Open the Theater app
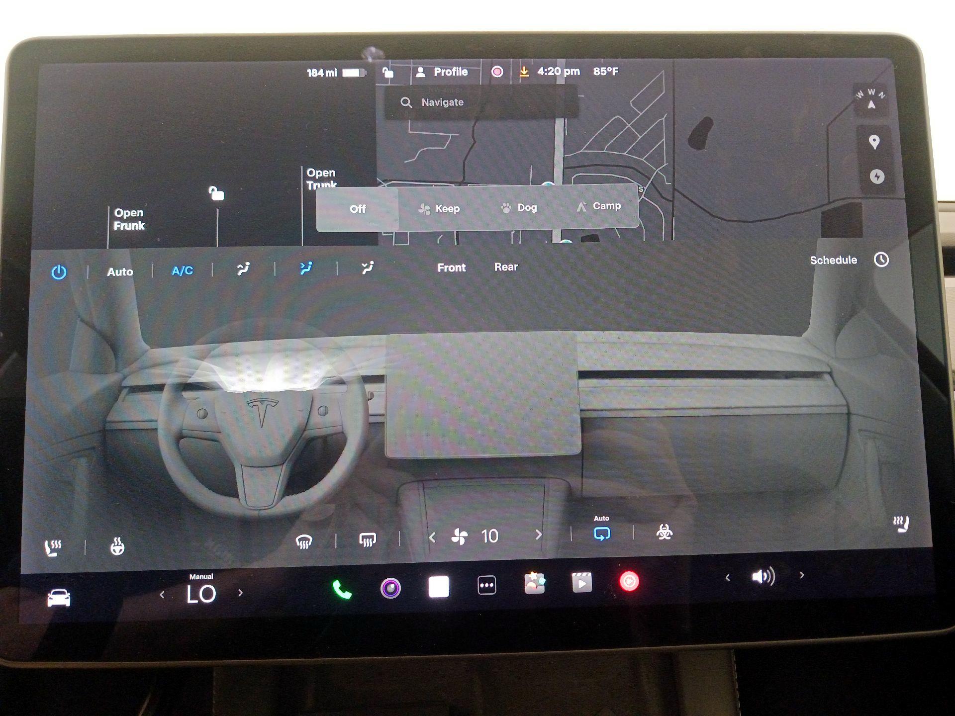The width and height of the screenshot is (955, 716). coord(582,582)
